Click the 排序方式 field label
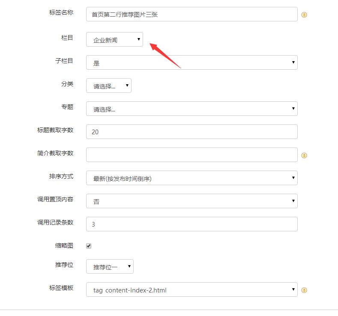This screenshot has height=316, width=338. (x=61, y=176)
